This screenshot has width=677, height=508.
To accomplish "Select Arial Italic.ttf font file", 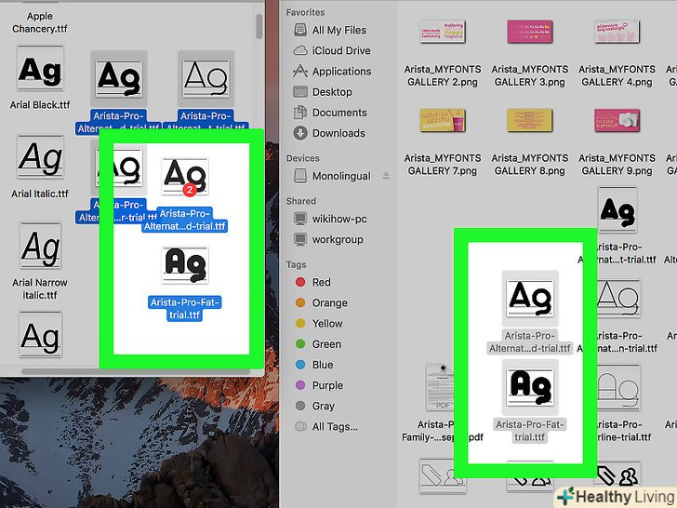I will (40, 167).
